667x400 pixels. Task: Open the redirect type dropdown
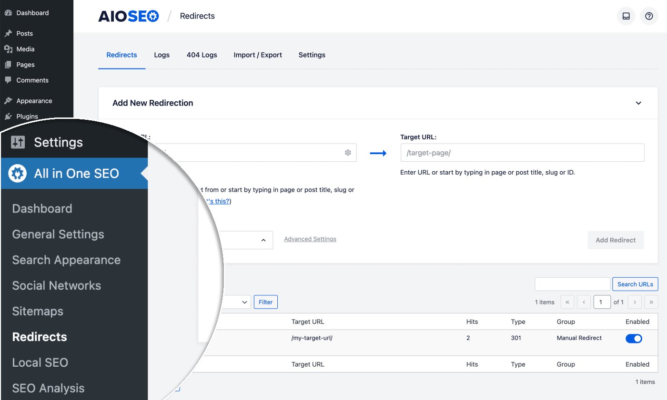tap(245, 240)
